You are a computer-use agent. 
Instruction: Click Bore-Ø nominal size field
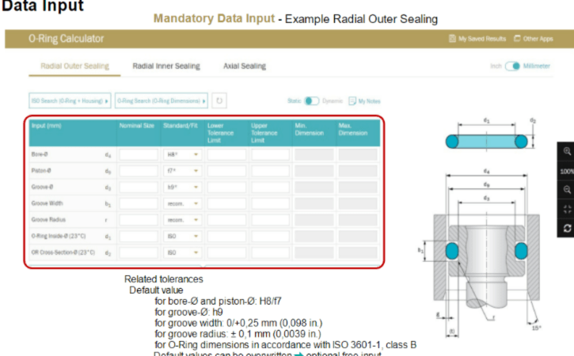pyautogui.click(x=139, y=154)
